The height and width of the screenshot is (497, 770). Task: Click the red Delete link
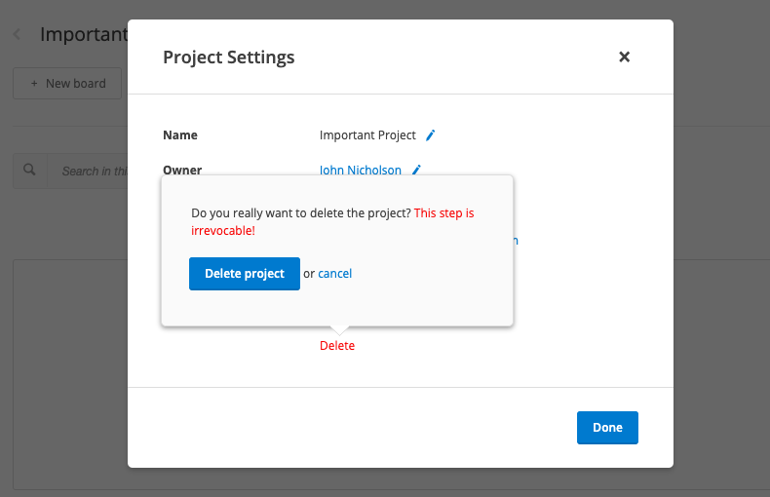pyautogui.click(x=337, y=346)
